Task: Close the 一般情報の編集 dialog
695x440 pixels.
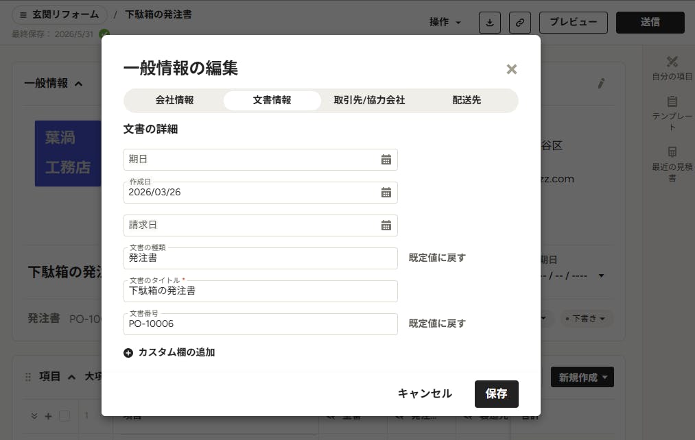Action: click(x=512, y=69)
